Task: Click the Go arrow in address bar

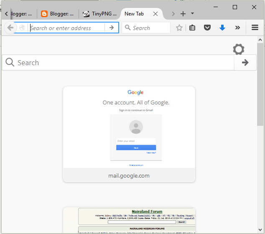Action: [112, 28]
